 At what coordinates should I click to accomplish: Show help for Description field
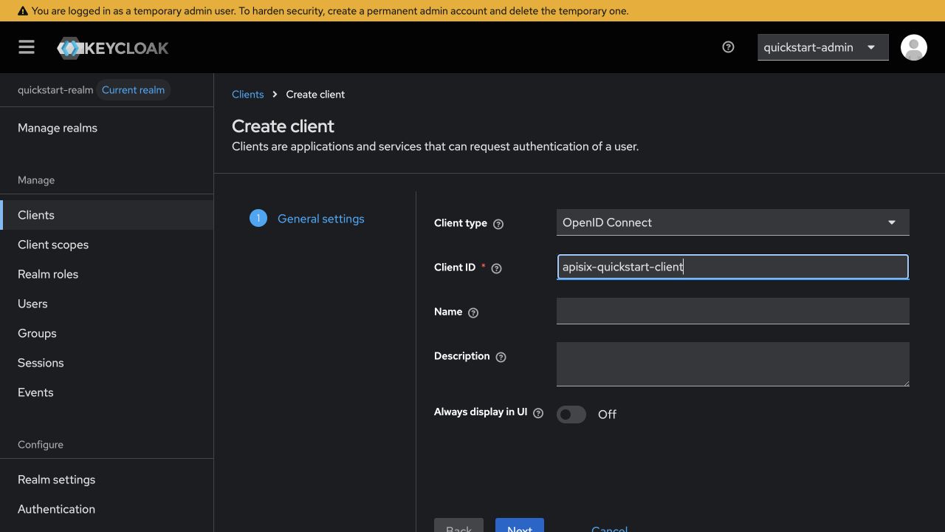coord(501,357)
